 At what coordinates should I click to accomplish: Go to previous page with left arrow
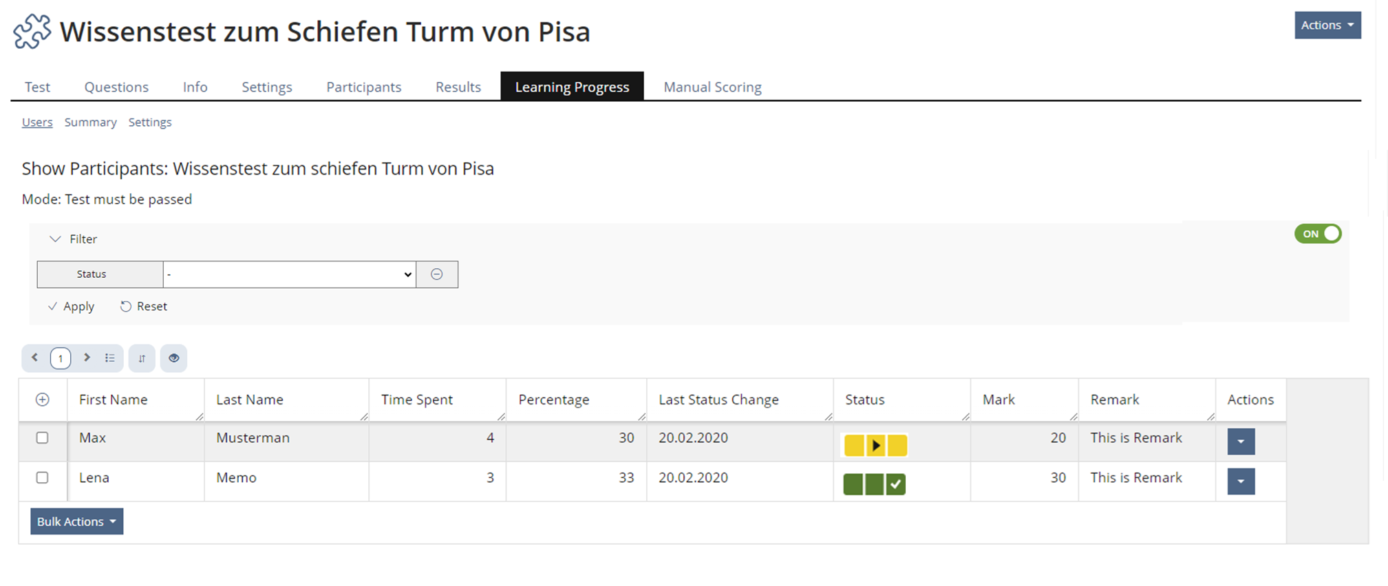tap(34, 358)
